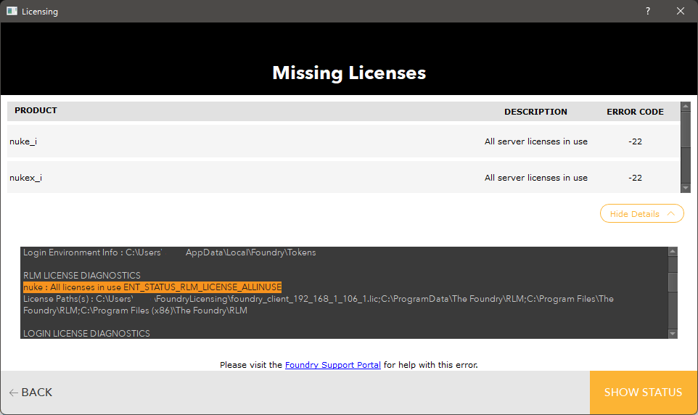Click the details log scrollbar thumb

coord(673,282)
